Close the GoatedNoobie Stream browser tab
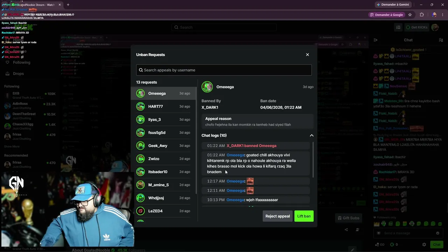The height and width of the screenshot is (252, 448). click(x=59, y=5)
